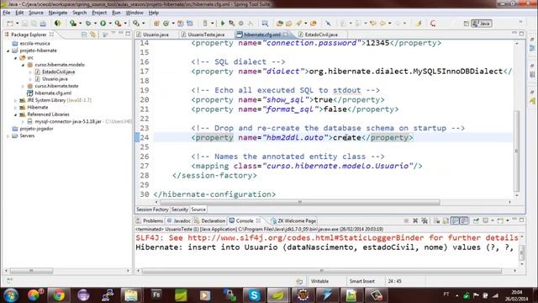Switch to Session Factory editor page tab
The height and width of the screenshot is (303, 538).
pos(152,210)
